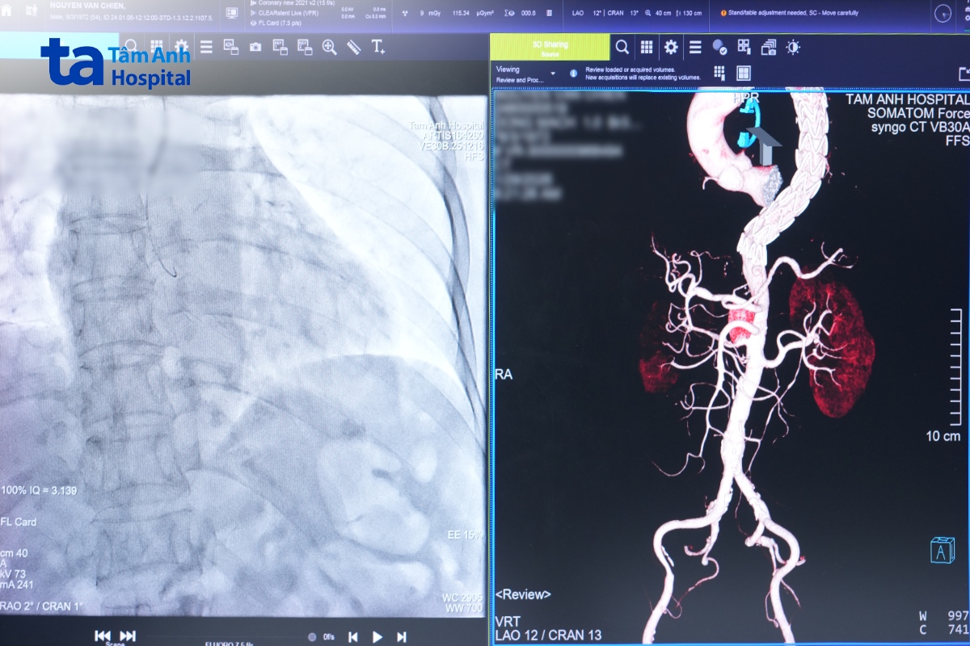970x646 pixels.
Task: Click the circle with checkmark icon
Action: [719, 47]
